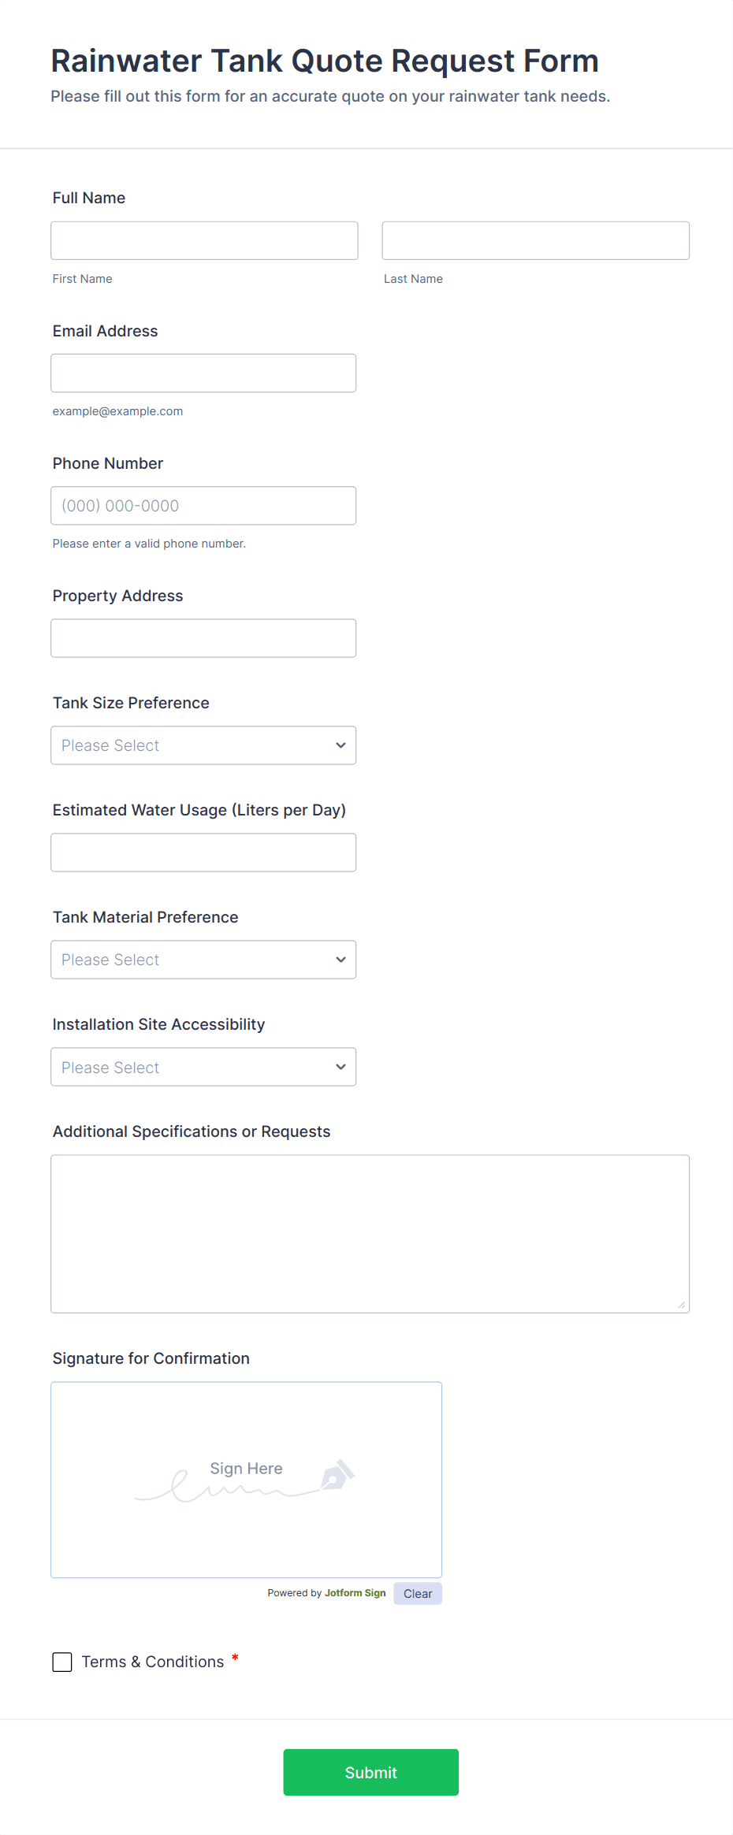Click the Tank Material Preference chevron arrow
The width and height of the screenshot is (733, 1835).
pyautogui.click(x=340, y=960)
